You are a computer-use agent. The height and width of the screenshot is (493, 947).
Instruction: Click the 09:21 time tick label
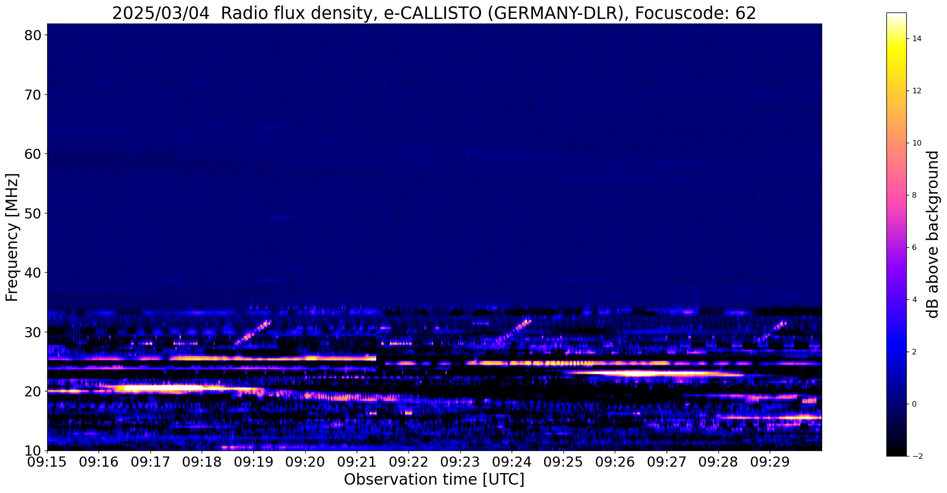(357, 462)
